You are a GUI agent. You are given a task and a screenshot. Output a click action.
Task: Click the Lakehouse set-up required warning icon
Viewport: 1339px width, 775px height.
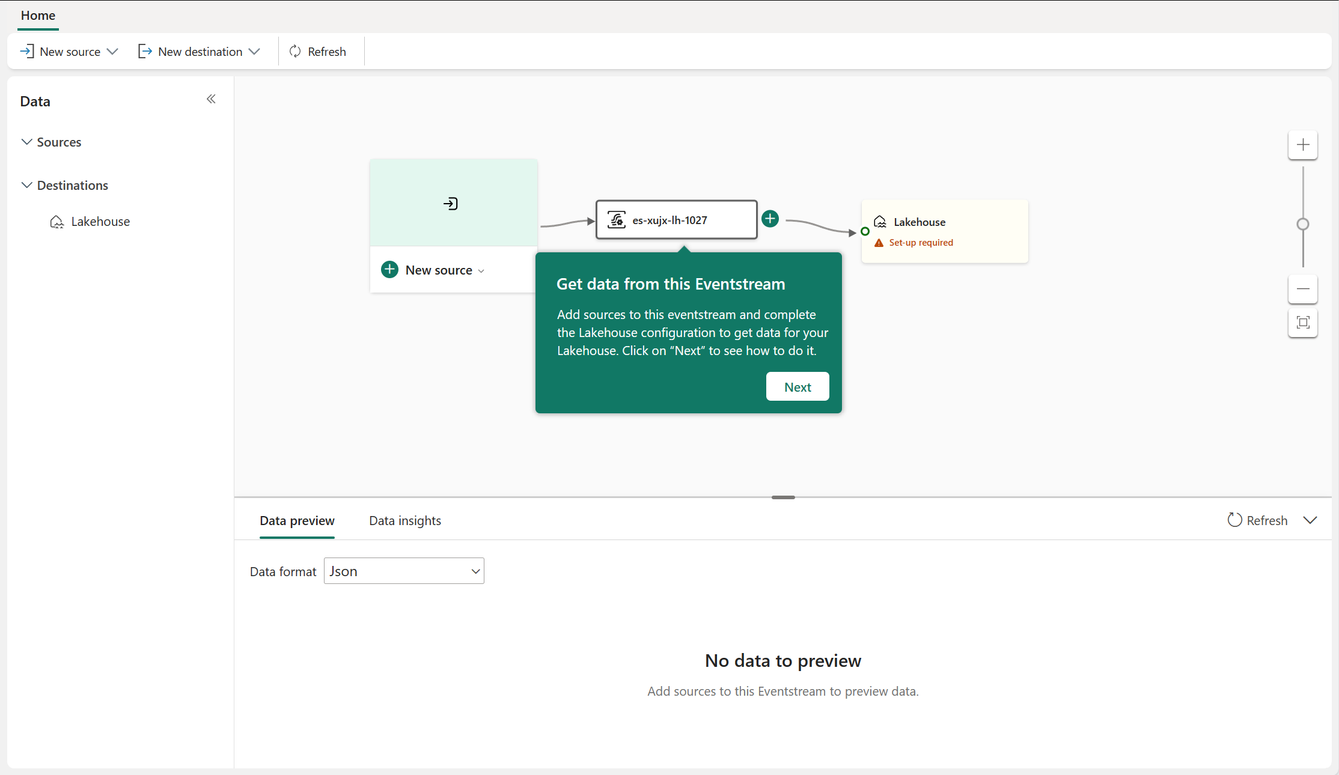tap(879, 243)
